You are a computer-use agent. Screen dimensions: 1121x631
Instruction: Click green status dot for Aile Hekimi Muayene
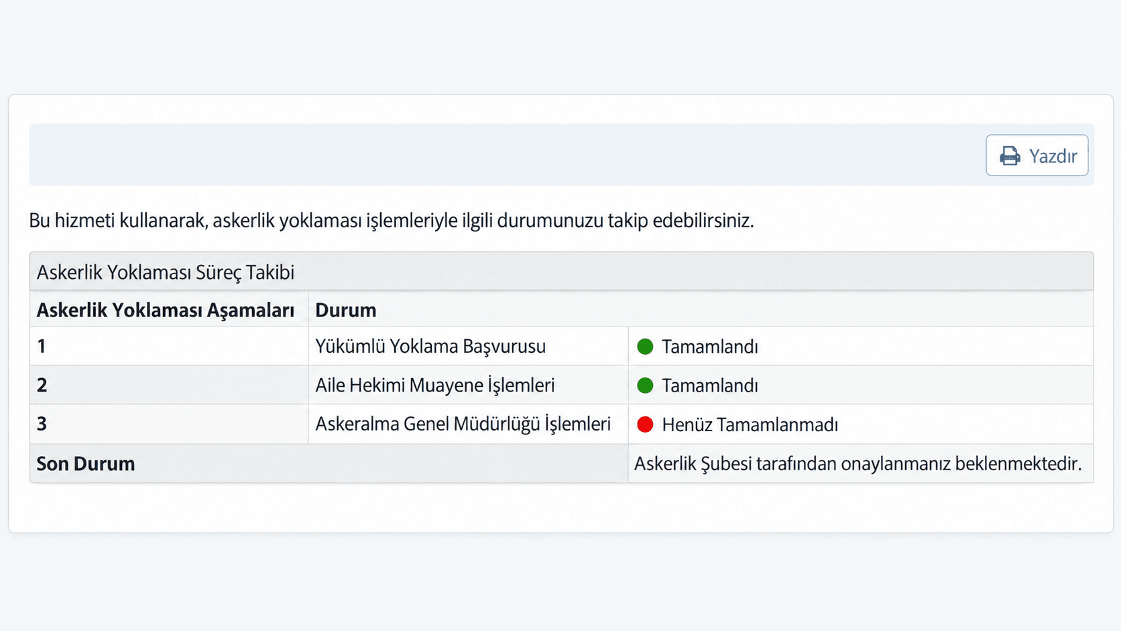[645, 386]
